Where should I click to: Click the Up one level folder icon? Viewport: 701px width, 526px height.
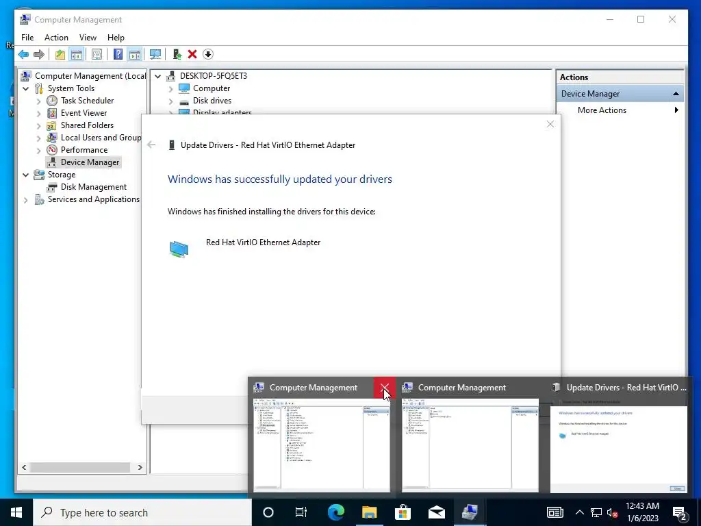[60, 55]
